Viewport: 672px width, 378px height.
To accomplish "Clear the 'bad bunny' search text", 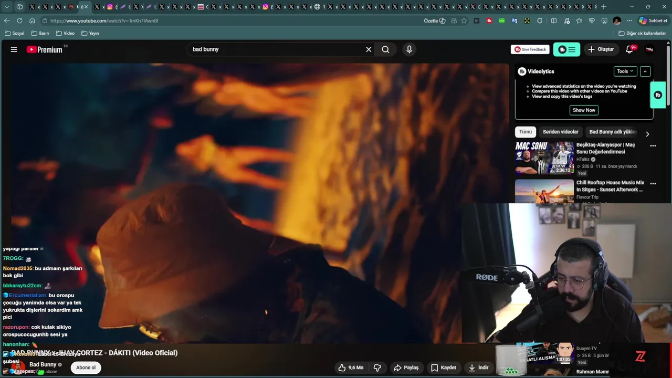I will 369,49.
